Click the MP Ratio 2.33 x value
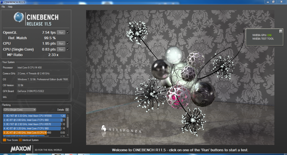 [53, 55]
